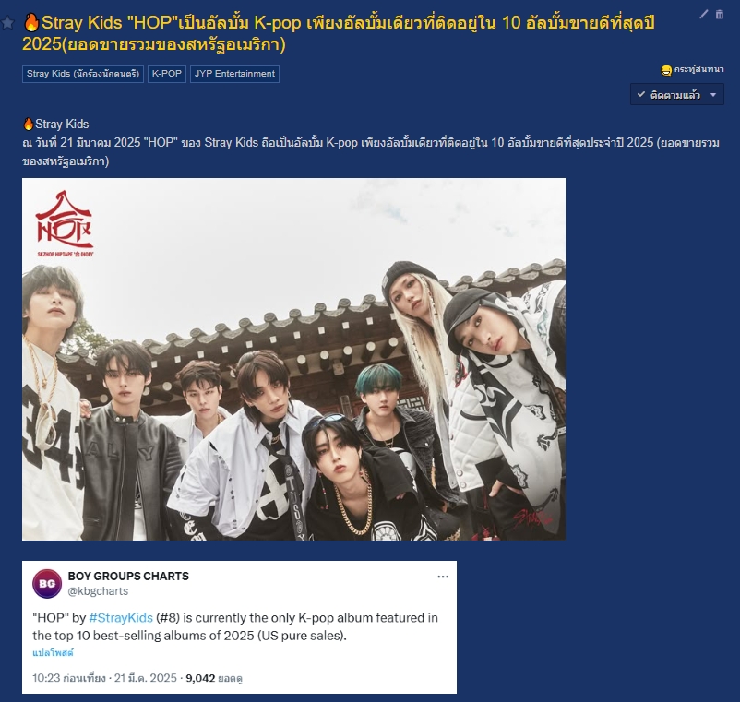
Task: Click the #StrayKids hashtag link
Action: 121,617
